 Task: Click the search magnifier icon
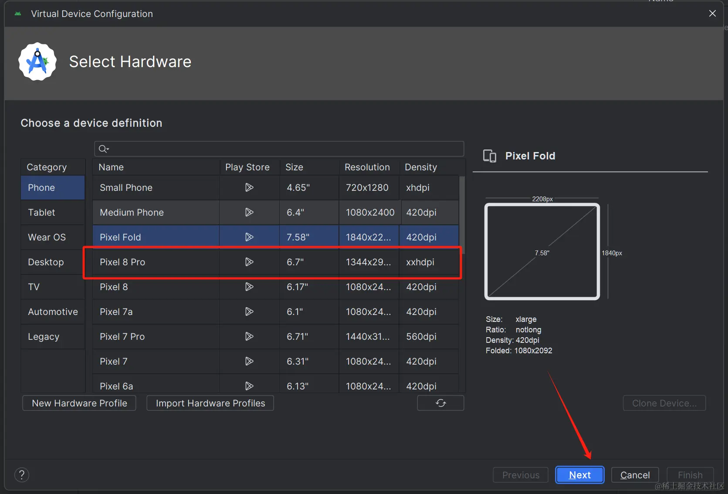pyautogui.click(x=103, y=149)
